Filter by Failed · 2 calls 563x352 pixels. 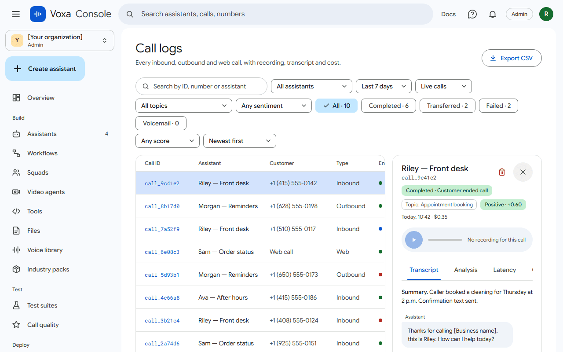pyautogui.click(x=498, y=106)
